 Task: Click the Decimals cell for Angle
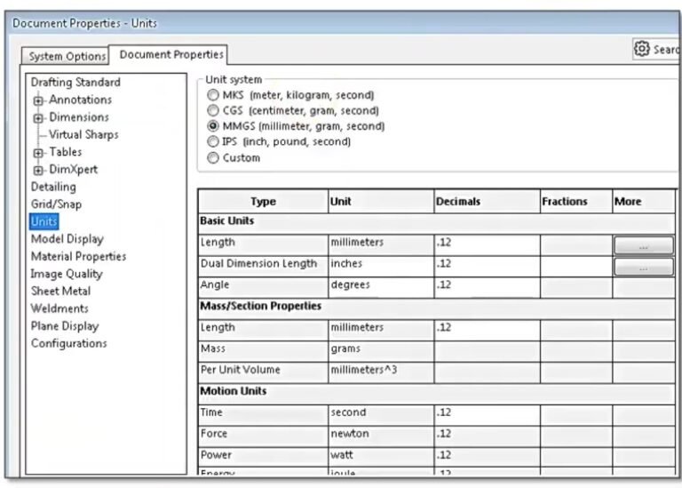coord(488,288)
